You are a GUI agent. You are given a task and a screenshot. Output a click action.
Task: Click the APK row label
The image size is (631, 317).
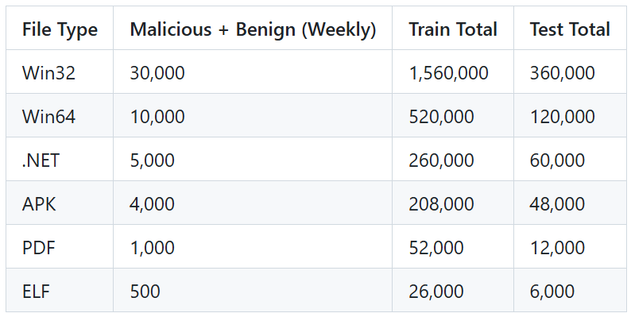click(x=39, y=204)
